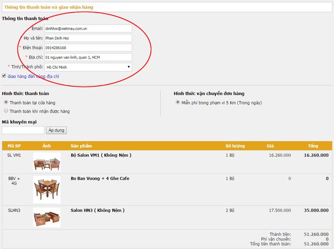Image resolution: width=334 pixels, height=249 pixels.
Task: Click the Hình thức thanh toán heading
Action: (x=25, y=93)
